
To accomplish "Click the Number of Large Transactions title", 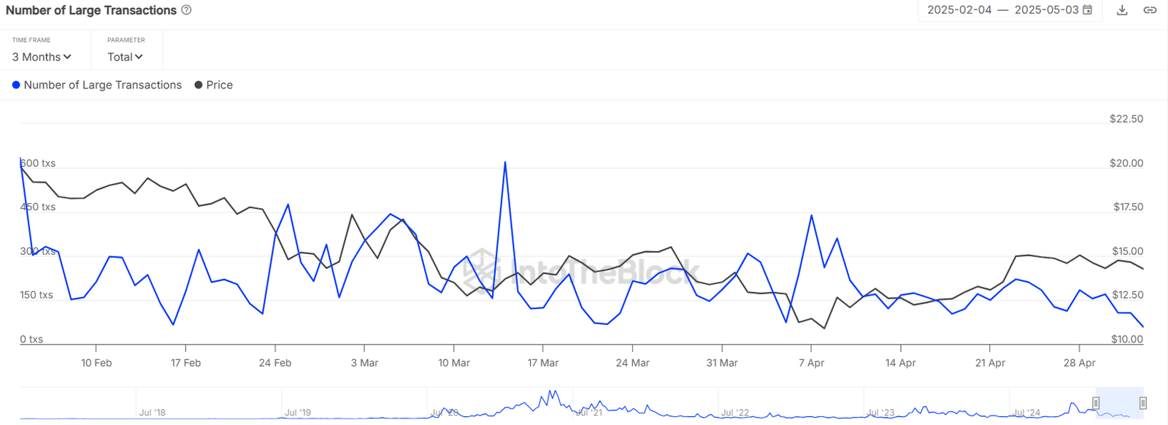I will pos(91,10).
